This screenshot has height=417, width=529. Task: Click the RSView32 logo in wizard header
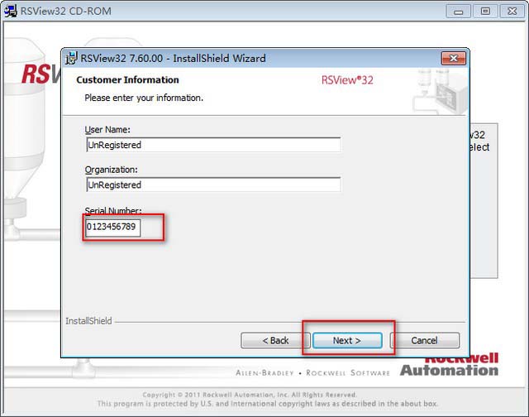tap(347, 80)
